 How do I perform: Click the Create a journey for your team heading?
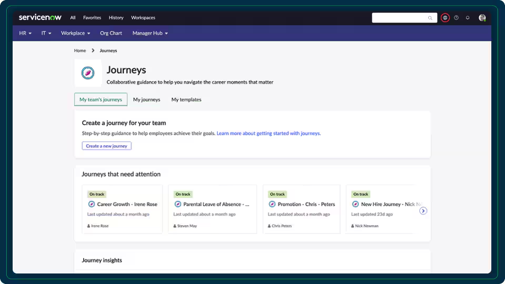pos(124,123)
